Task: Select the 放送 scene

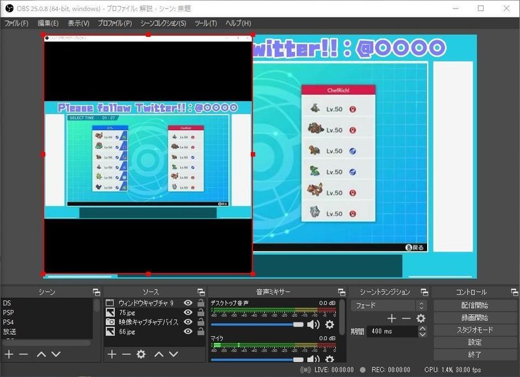Action: (x=46, y=332)
